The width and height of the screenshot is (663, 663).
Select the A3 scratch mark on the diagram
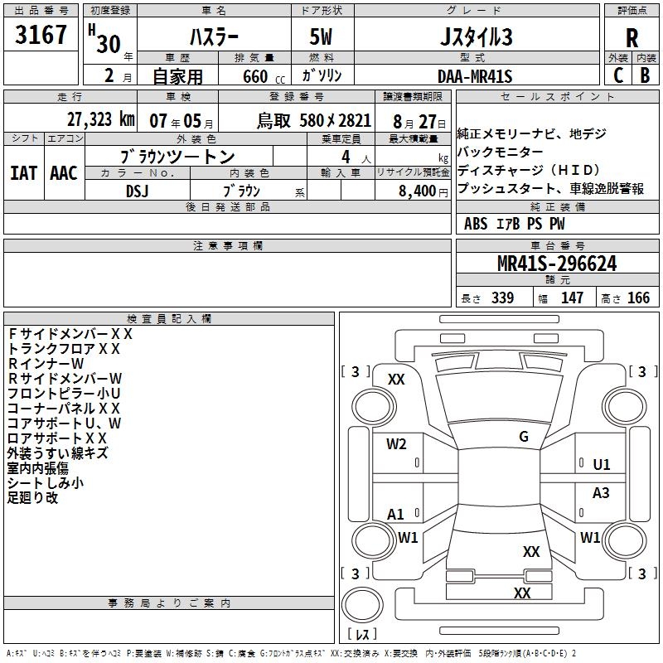tap(601, 493)
